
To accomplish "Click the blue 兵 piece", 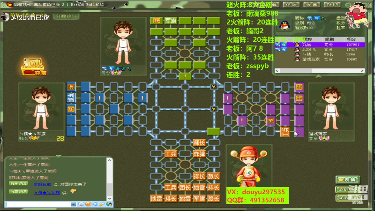I will pos(71,87).
